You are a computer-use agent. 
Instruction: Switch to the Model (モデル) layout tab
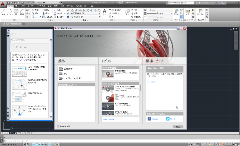[12, 133]
